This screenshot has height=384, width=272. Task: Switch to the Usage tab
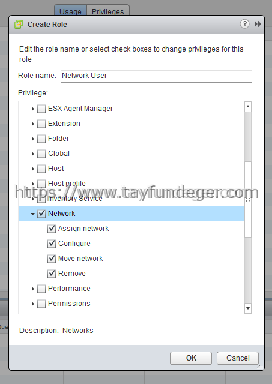tap(71, 11)
